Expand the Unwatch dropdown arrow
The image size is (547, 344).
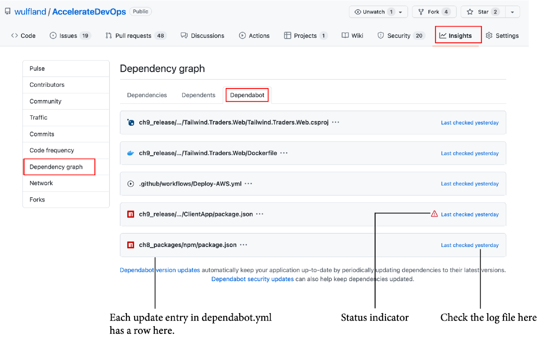(401, 12)
